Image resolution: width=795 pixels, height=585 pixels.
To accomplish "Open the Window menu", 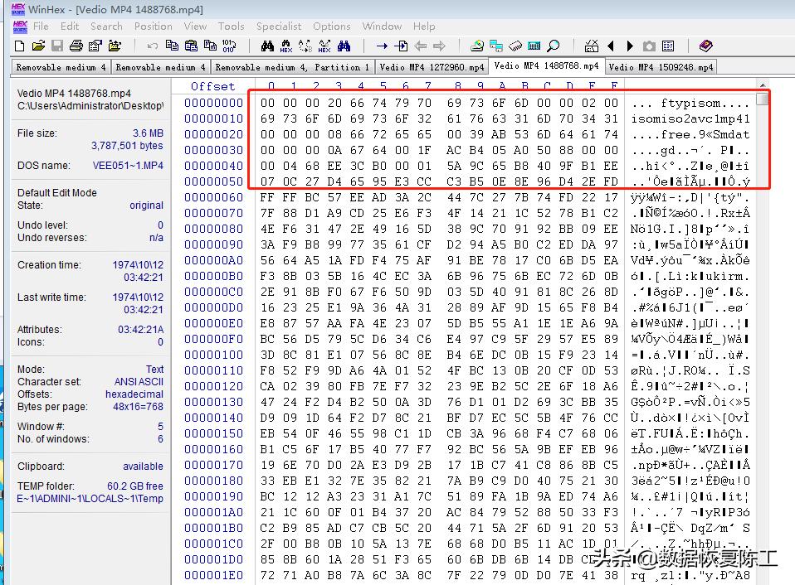I will 382,27.
